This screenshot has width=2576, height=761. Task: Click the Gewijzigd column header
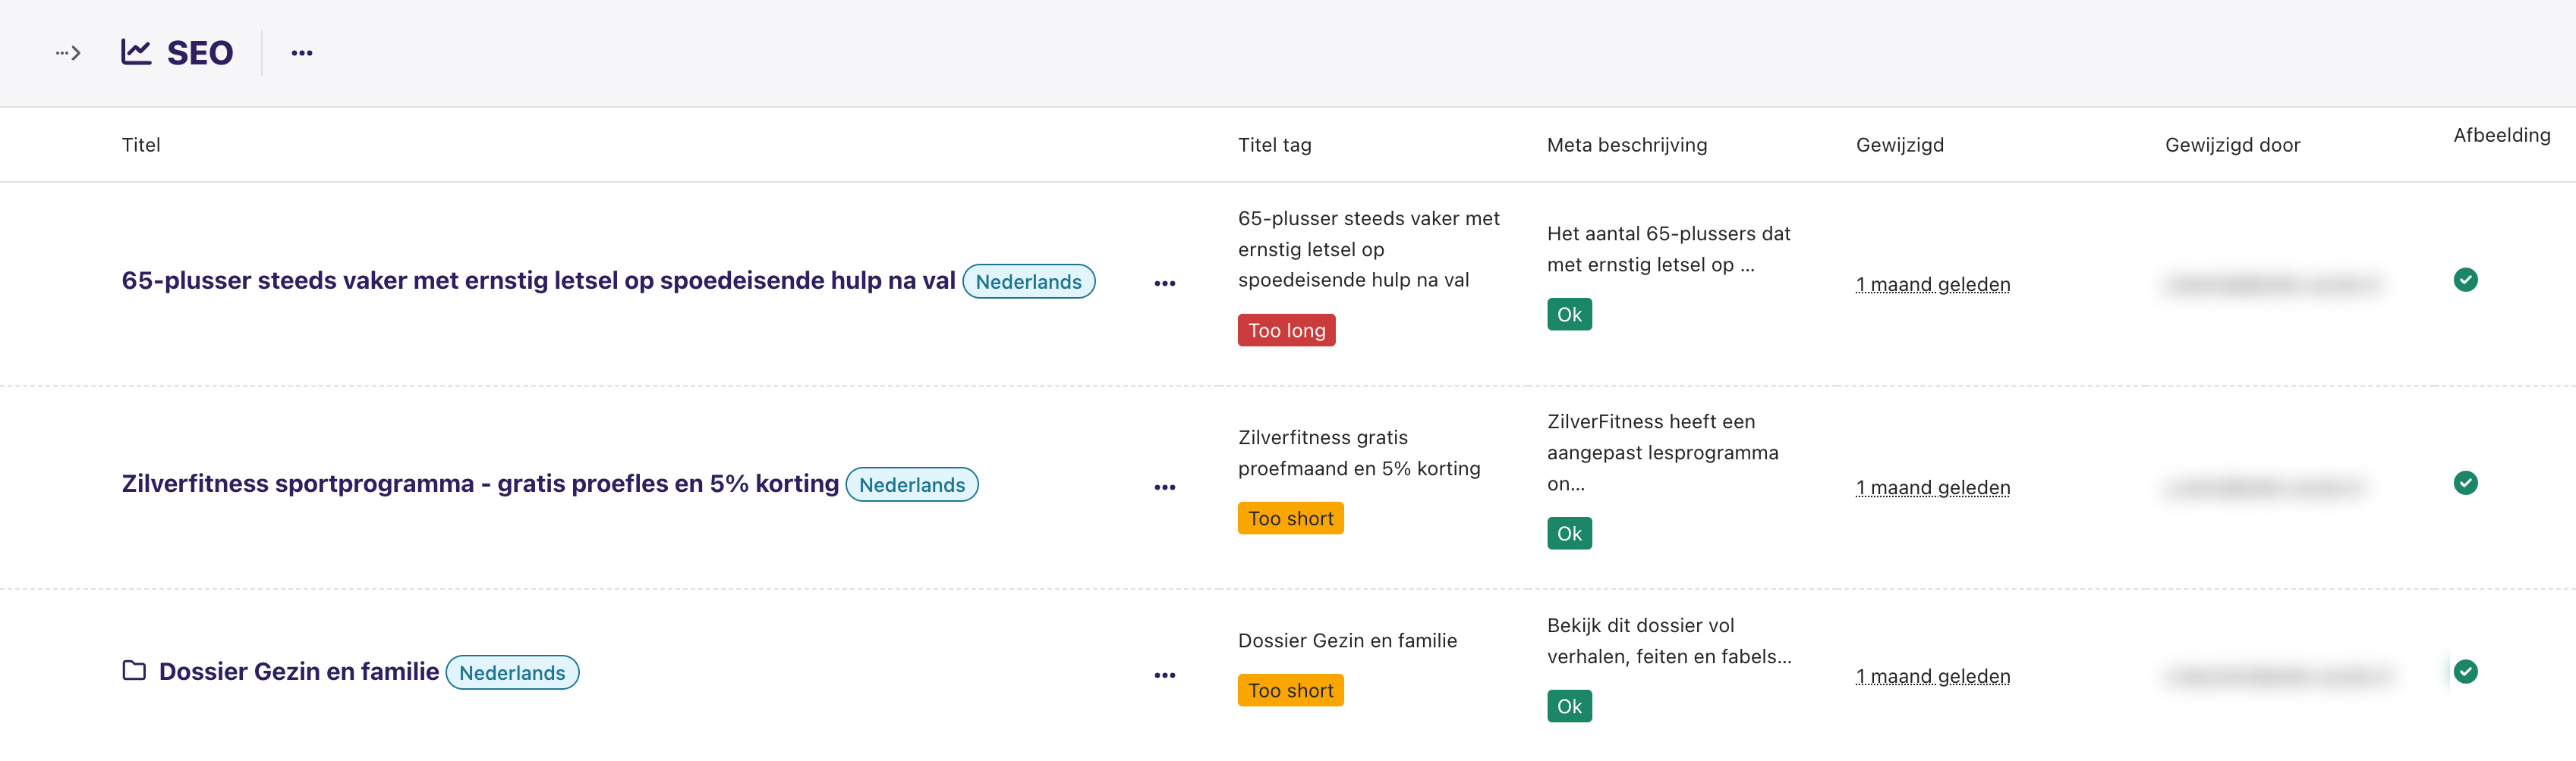(1899, 145)
